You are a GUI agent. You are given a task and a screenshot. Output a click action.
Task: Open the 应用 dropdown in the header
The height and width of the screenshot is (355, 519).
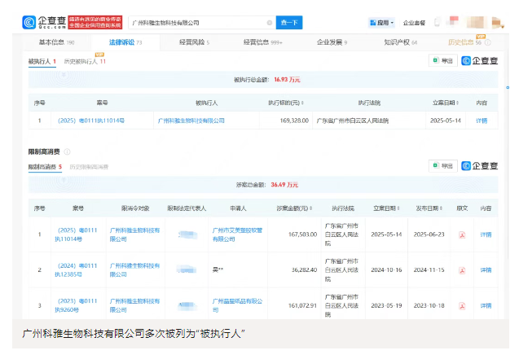[x=381, y=23]
